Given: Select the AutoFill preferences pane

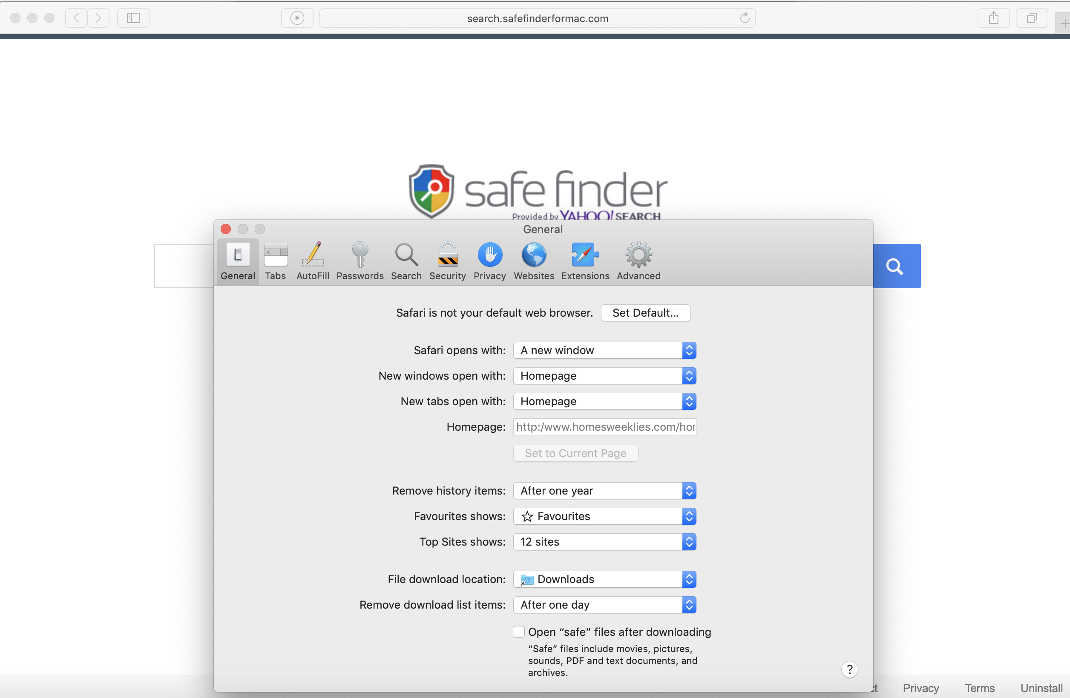Looking at the screenshot, I should point(313,261).
